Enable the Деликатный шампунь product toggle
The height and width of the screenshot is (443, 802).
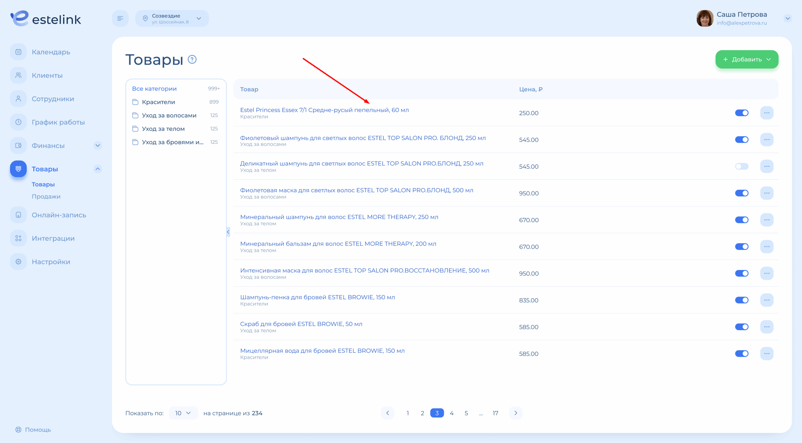coord(742,166)
